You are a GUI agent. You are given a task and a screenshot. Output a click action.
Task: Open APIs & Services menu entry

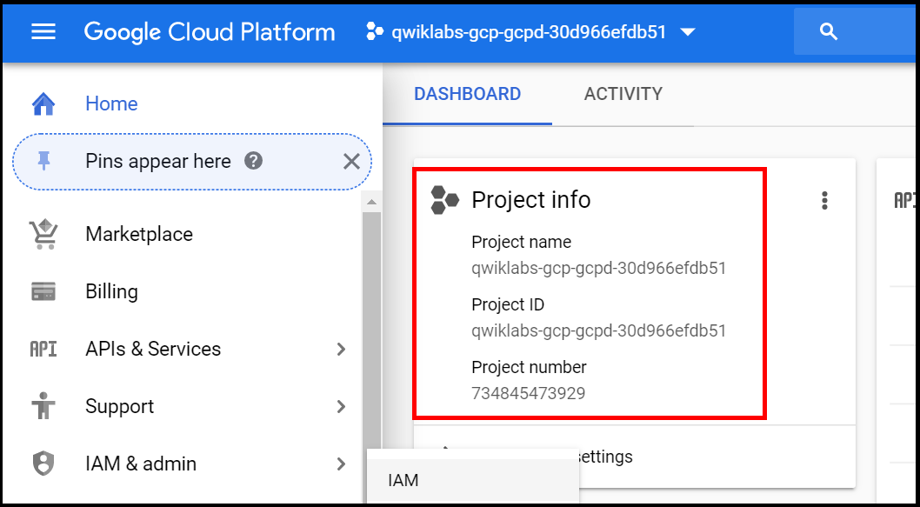pos(153,349)
